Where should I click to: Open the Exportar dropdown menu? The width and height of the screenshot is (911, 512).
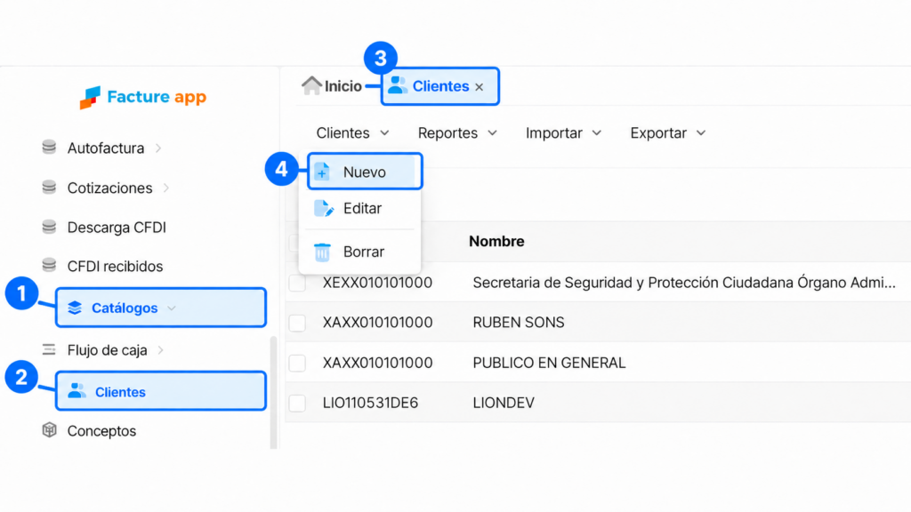click(x=667, y=133)
